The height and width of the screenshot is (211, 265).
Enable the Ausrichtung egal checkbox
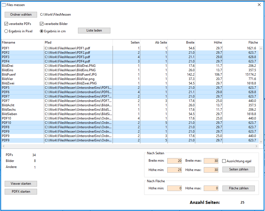(224, 161)
